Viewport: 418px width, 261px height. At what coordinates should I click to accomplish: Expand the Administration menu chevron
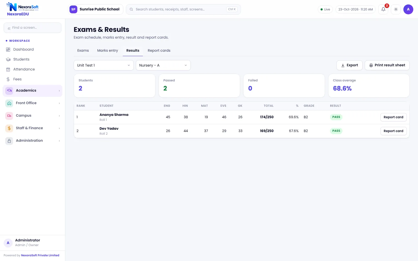point(59,141)
